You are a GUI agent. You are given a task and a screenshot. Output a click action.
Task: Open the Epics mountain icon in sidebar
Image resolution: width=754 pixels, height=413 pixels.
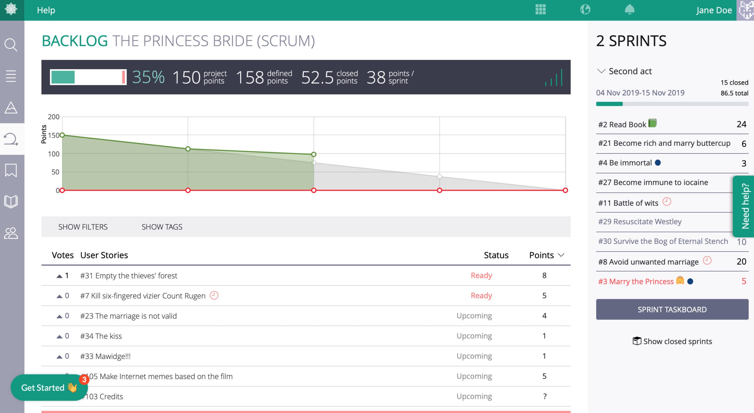tap(11, 107)
